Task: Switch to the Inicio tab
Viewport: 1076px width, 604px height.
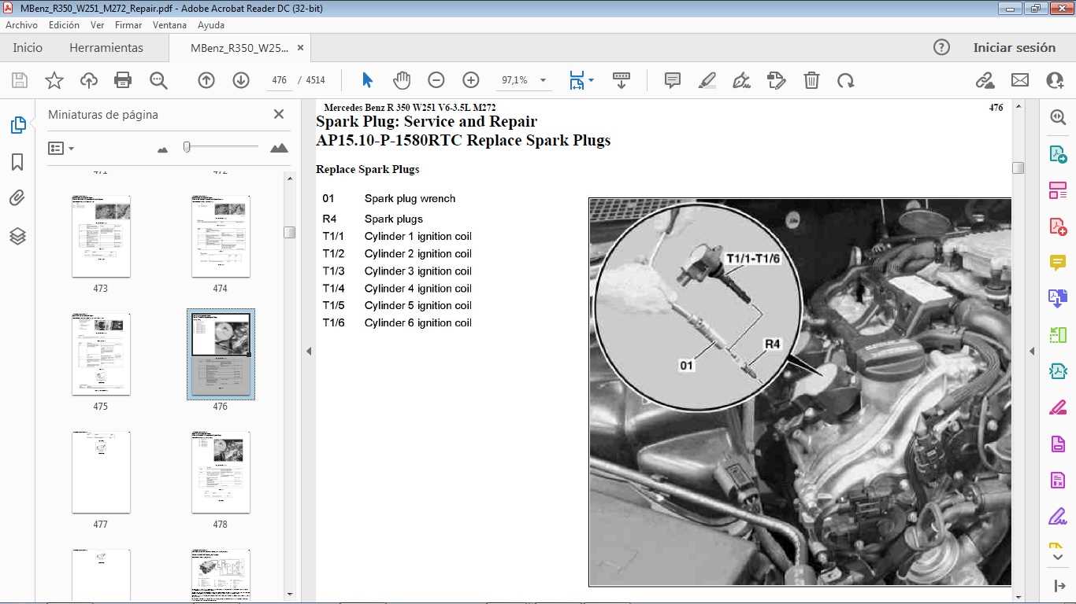Action: tap(28, 47)
